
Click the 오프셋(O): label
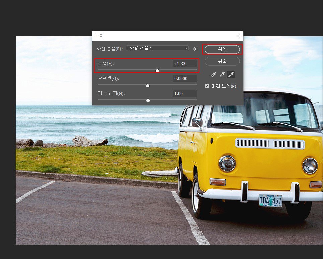[108, 78]
